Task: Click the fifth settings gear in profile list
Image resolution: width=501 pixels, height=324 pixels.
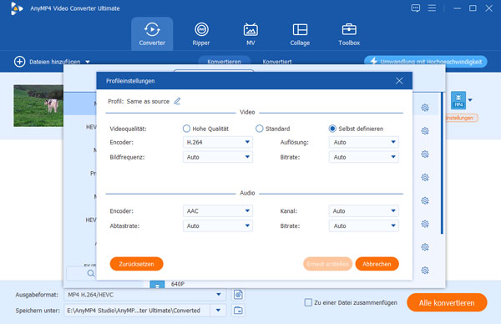Action: [x=425, y=200]
